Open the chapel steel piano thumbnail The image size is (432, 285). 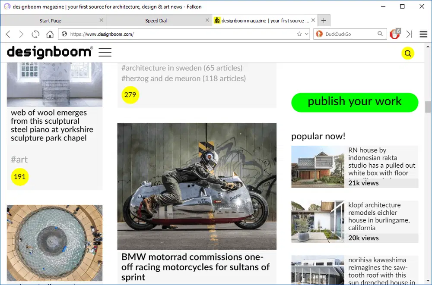tap(54, 85)
